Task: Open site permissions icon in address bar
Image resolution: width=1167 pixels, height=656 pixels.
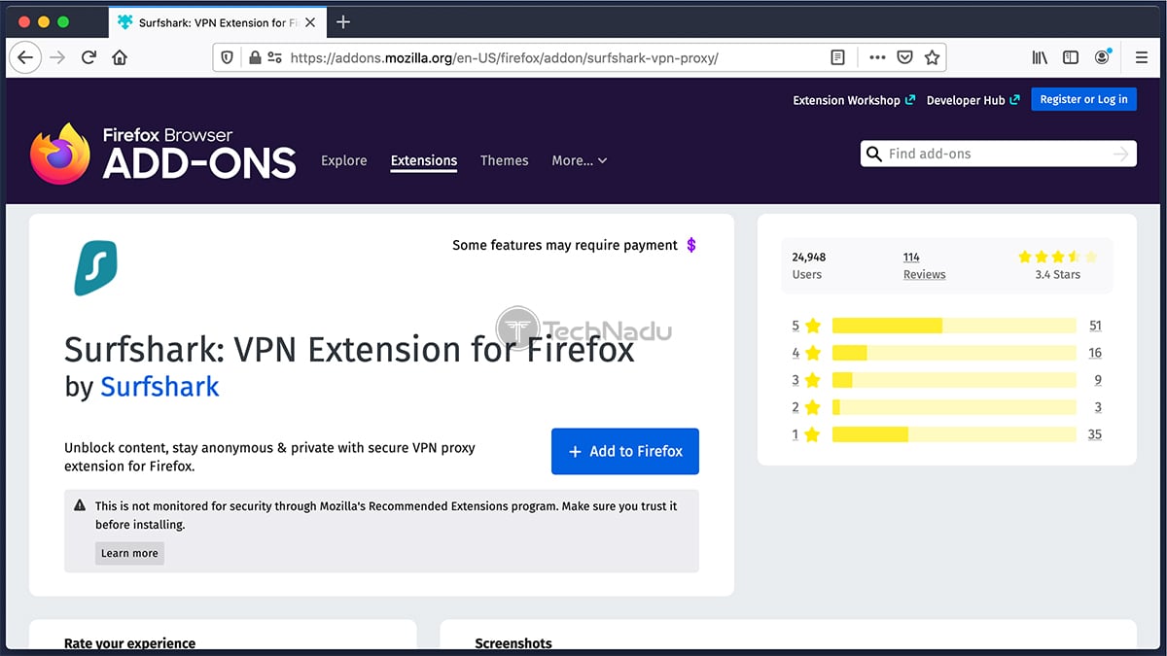Action: (x=275, y=57)
